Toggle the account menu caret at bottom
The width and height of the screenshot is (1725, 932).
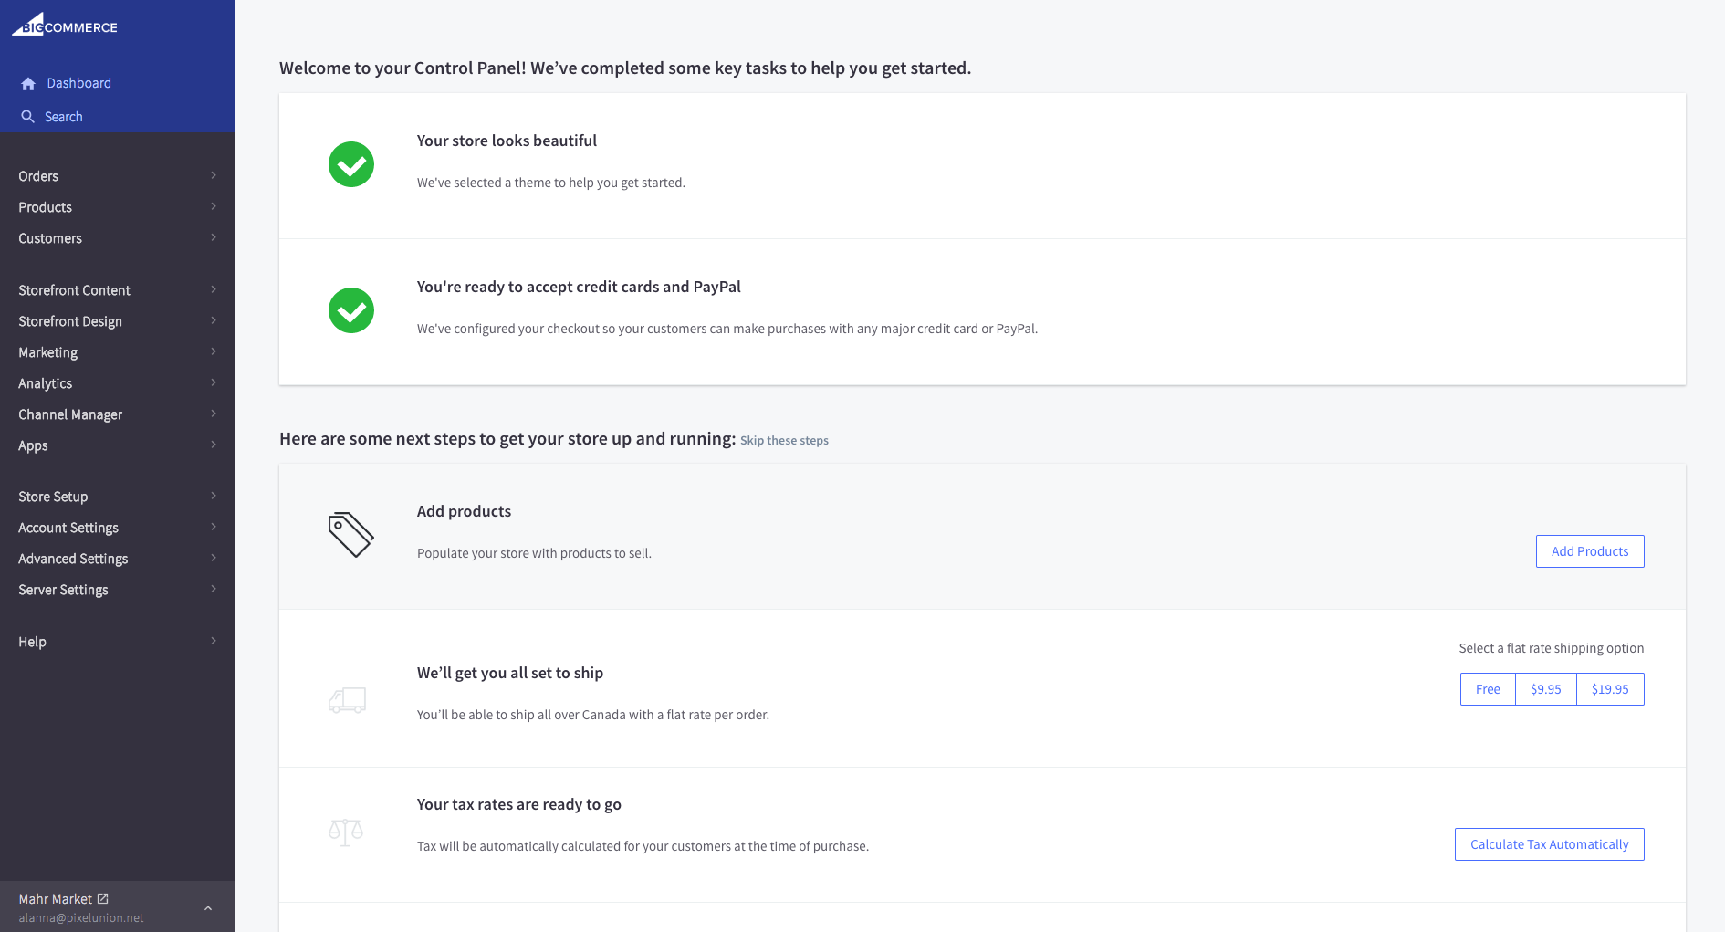[208, 908]
